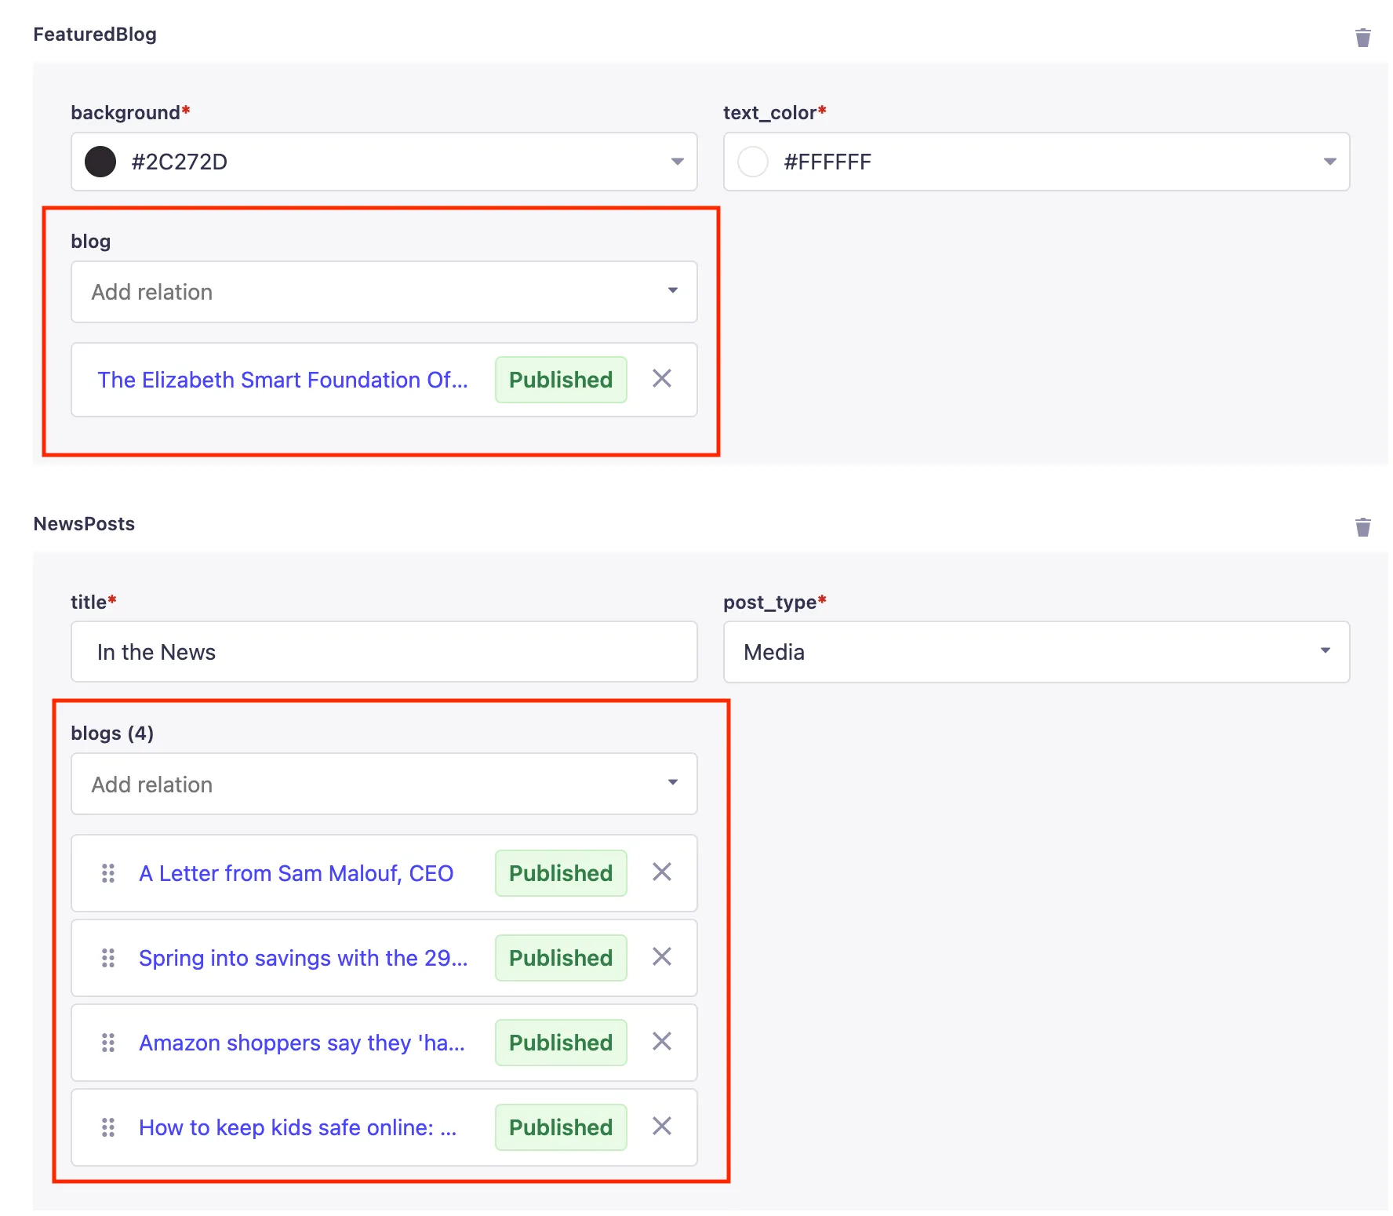Remove 'Amazon shoppers say' blog relation
Screen dimensions: 1393x1216
coord(661,1042)
